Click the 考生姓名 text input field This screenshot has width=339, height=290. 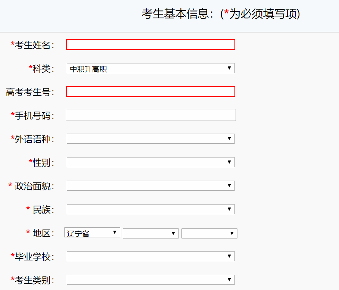[150, 45]
